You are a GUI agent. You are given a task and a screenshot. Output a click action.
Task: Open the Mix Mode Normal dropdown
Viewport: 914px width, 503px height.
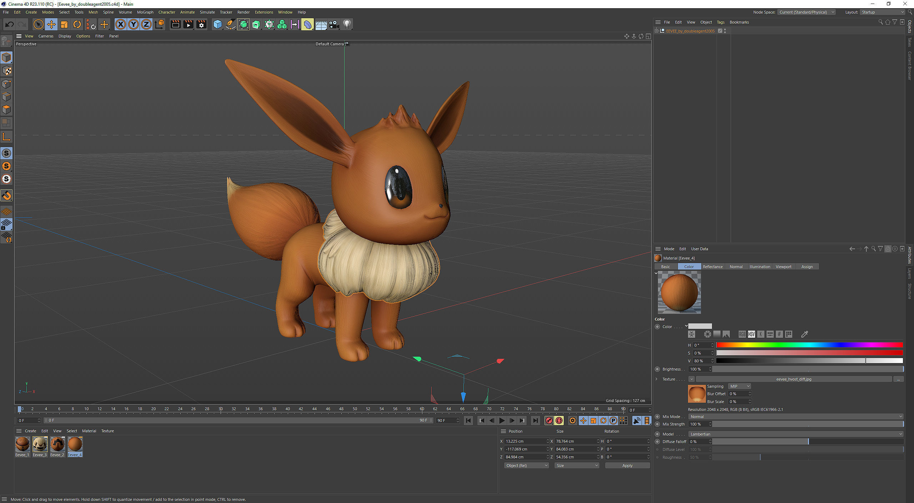pos(796,417)
